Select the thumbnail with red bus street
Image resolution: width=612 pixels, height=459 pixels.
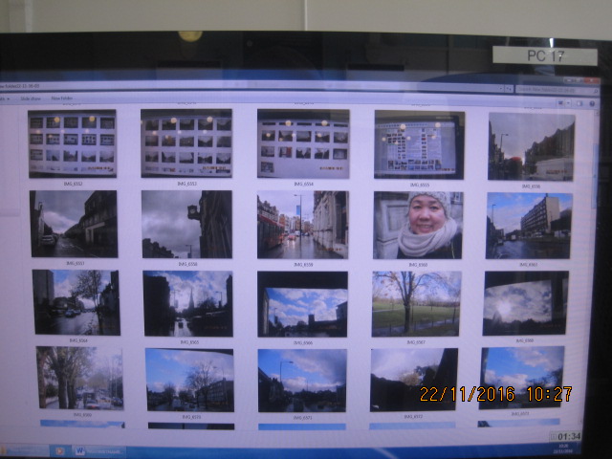303,225
